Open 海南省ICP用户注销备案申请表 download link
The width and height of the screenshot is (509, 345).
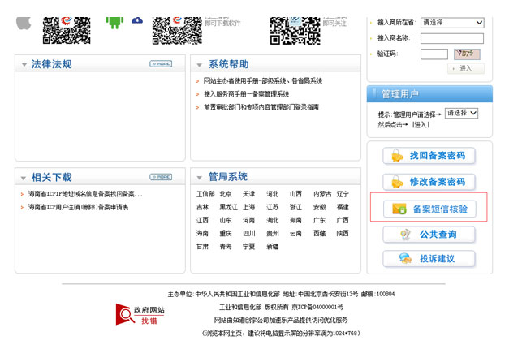(78, 208)
